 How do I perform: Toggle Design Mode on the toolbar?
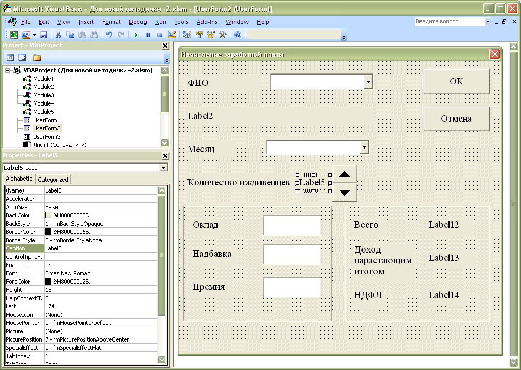point(172,35)
